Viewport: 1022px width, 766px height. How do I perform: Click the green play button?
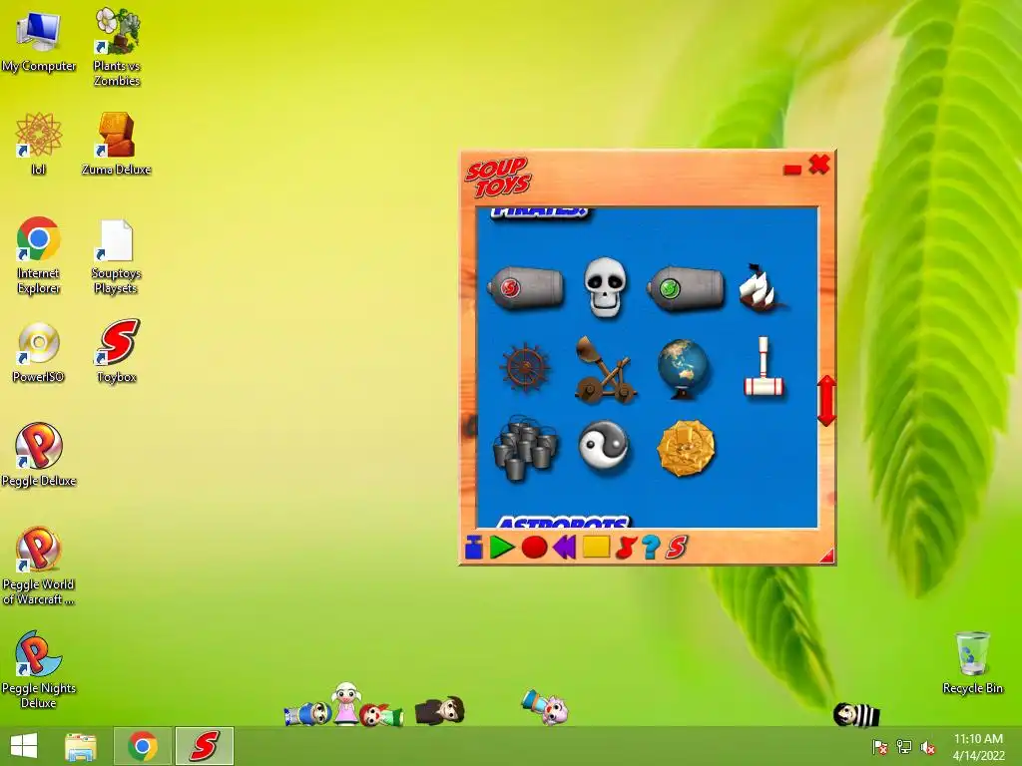(502, 548)
